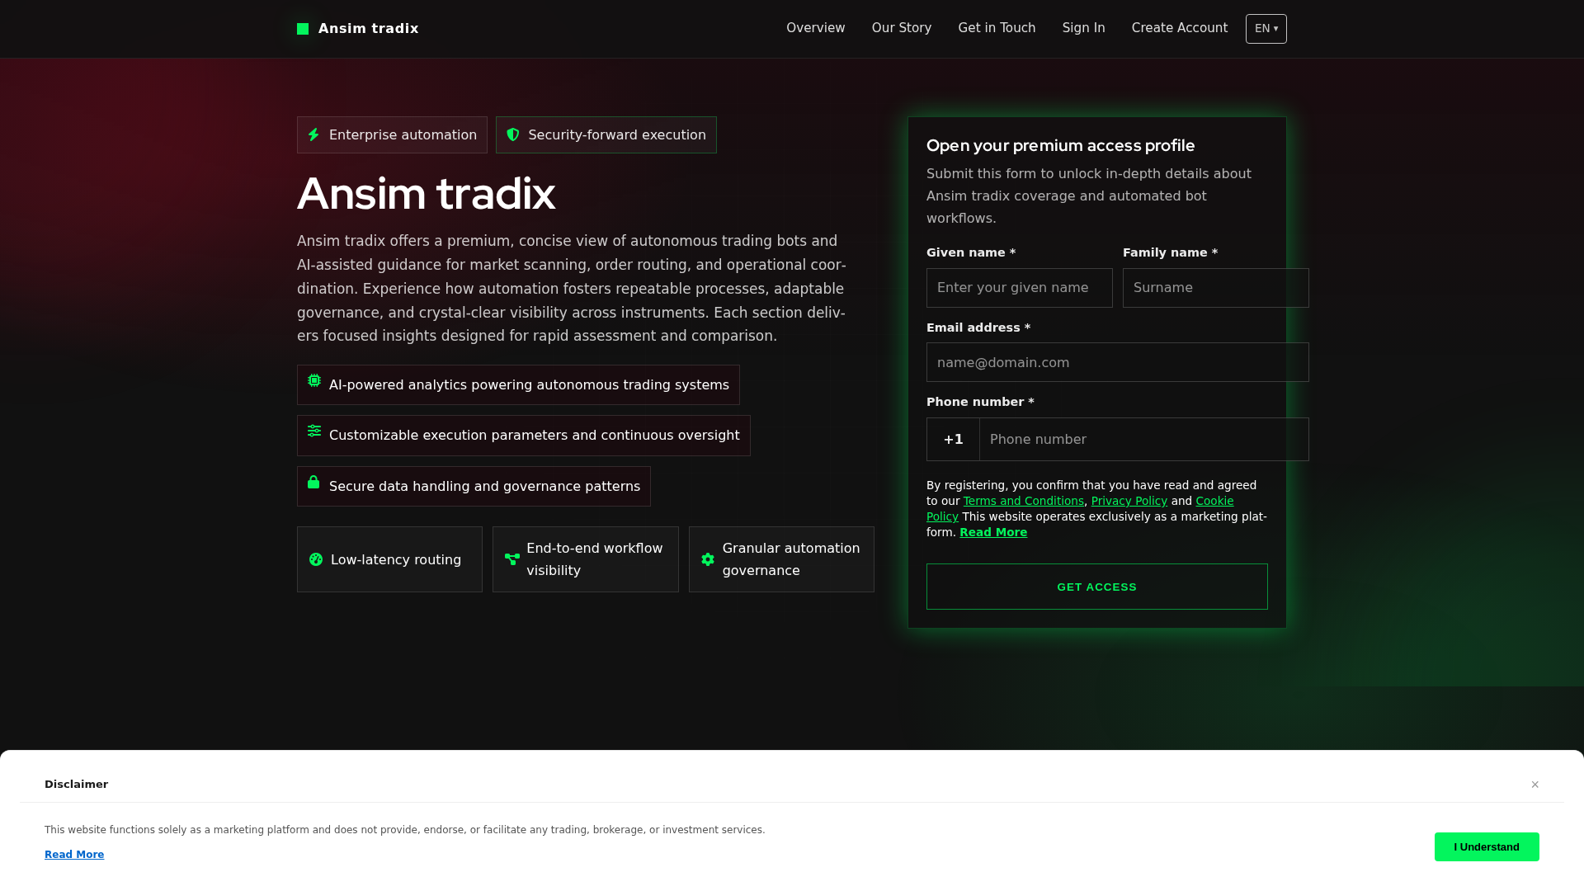Click the Ansim tradix brand name
The height and width of the screenshot is (891, 1584).
click(369, 29)
